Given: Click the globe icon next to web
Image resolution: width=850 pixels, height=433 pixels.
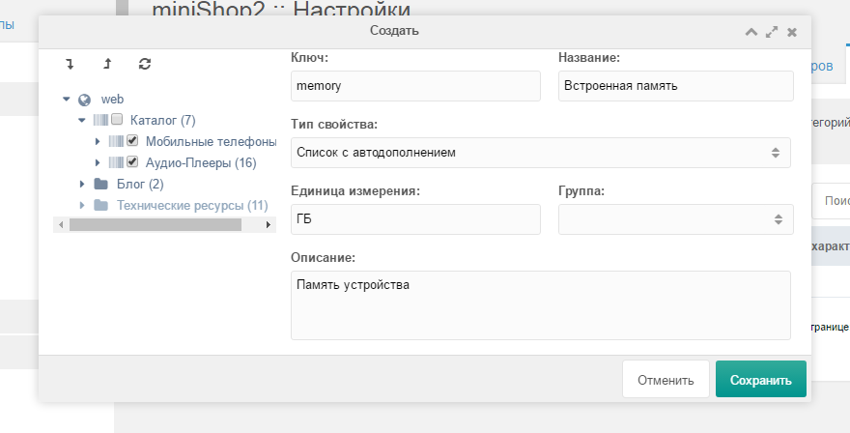Looking at the screenshot, I should point(85,100).
